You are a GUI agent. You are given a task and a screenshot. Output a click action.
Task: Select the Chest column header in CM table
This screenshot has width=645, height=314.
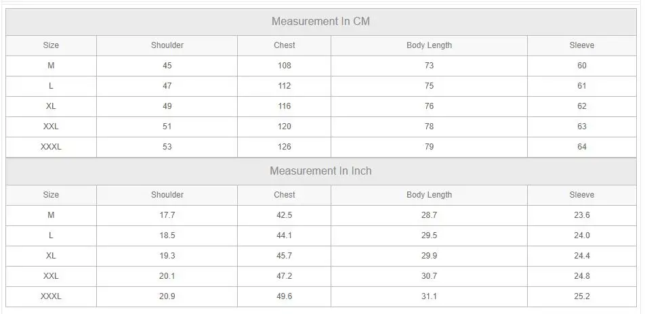285,45
